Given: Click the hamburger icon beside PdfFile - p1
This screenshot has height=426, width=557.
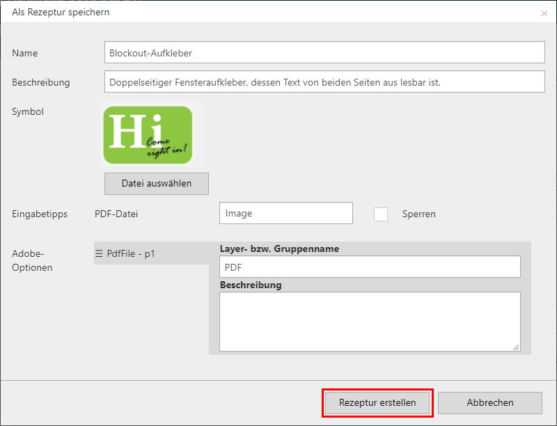Looking at the screenshot, I should [x=99, y=253].
